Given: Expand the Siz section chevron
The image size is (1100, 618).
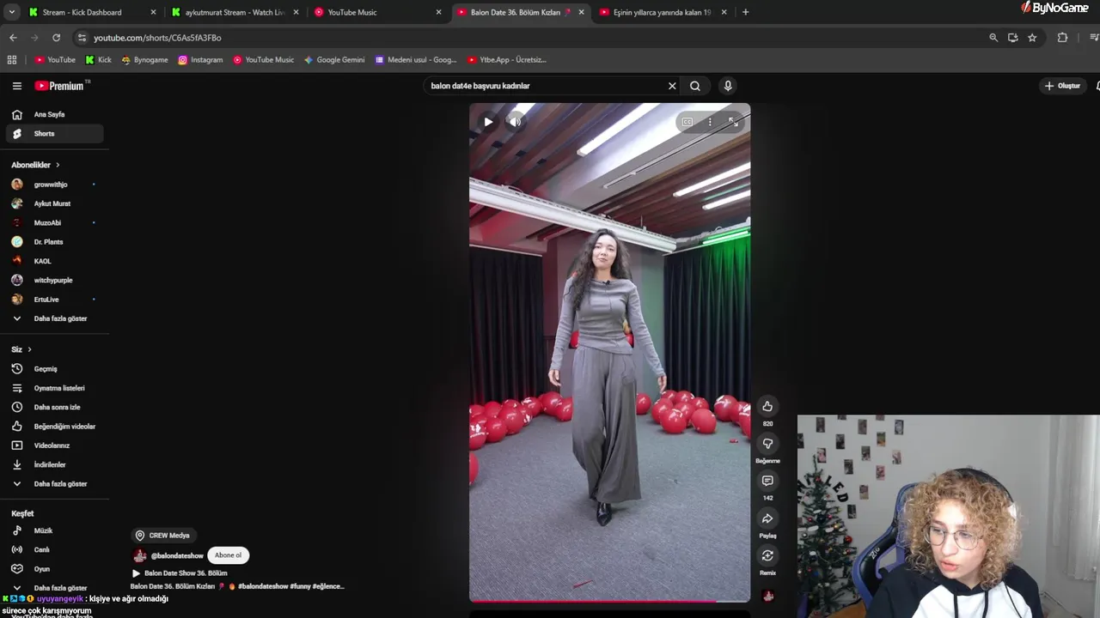Looking at the screenshot, I should [29, 349].
